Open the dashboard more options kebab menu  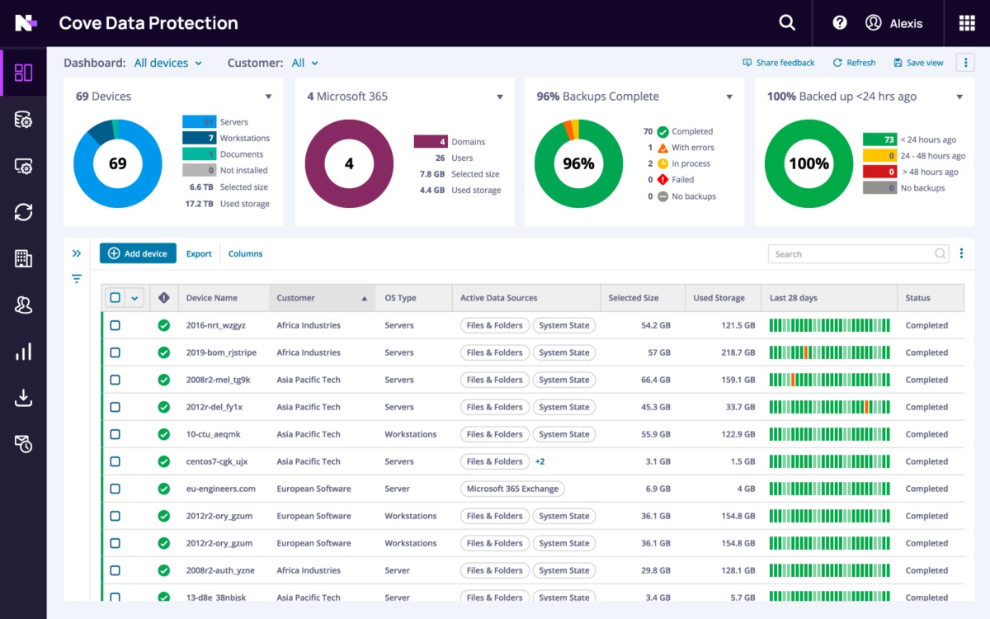(x=965, y=63)
